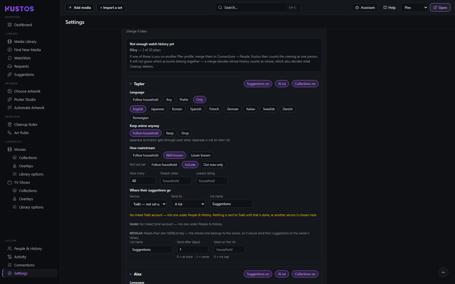This screenshot has width=455, height=284.
Task: Open the Assistant button
Action: tap(365, 8)
